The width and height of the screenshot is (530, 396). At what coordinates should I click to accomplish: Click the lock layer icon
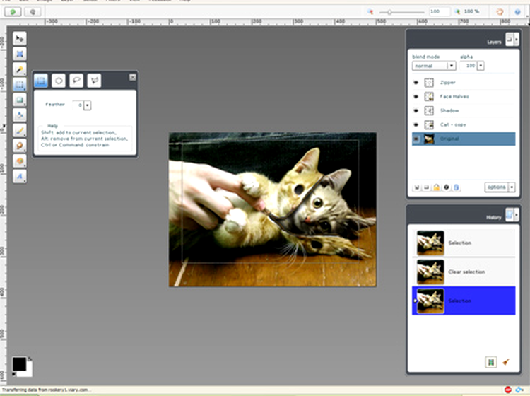[x=437, y=187]
